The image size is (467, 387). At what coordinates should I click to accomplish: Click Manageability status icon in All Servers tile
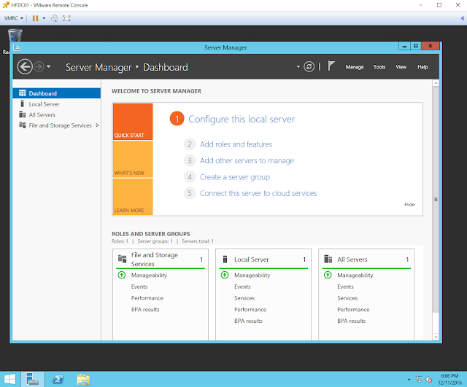[328, 275]
